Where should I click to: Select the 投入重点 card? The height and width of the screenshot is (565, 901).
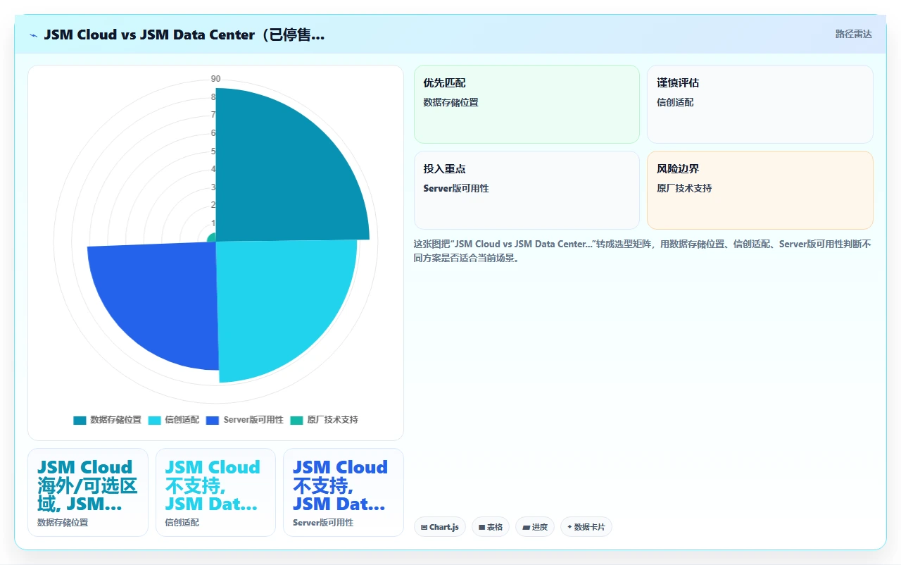[x=527, y=190]
